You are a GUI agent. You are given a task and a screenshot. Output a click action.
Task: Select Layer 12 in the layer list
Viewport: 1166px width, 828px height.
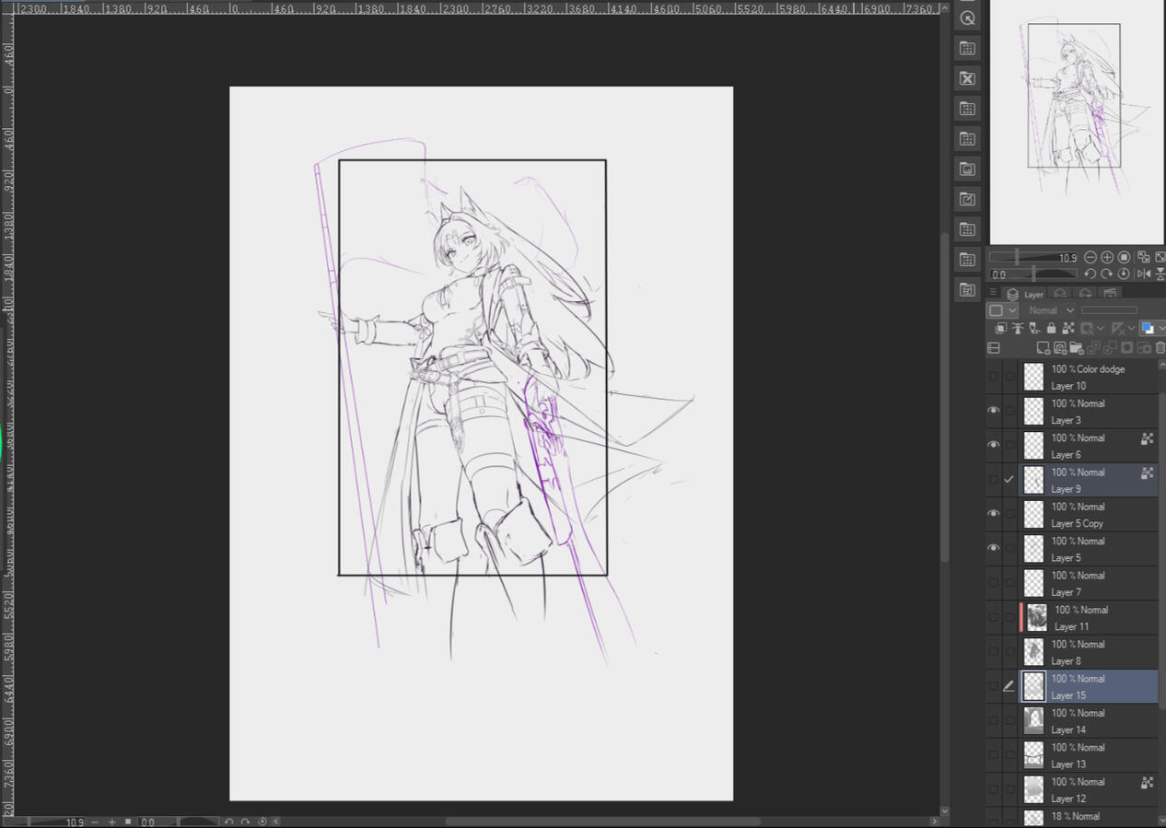point(1087,789)
